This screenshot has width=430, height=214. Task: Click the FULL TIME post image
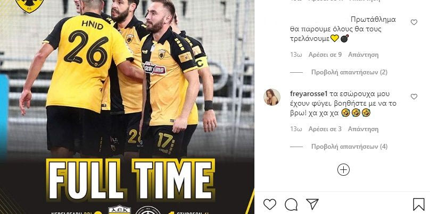(127, 107)
